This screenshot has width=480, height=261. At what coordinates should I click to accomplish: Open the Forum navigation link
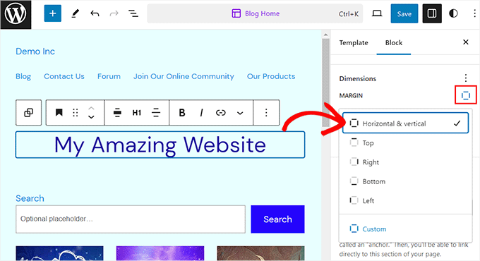pos(109,76)
